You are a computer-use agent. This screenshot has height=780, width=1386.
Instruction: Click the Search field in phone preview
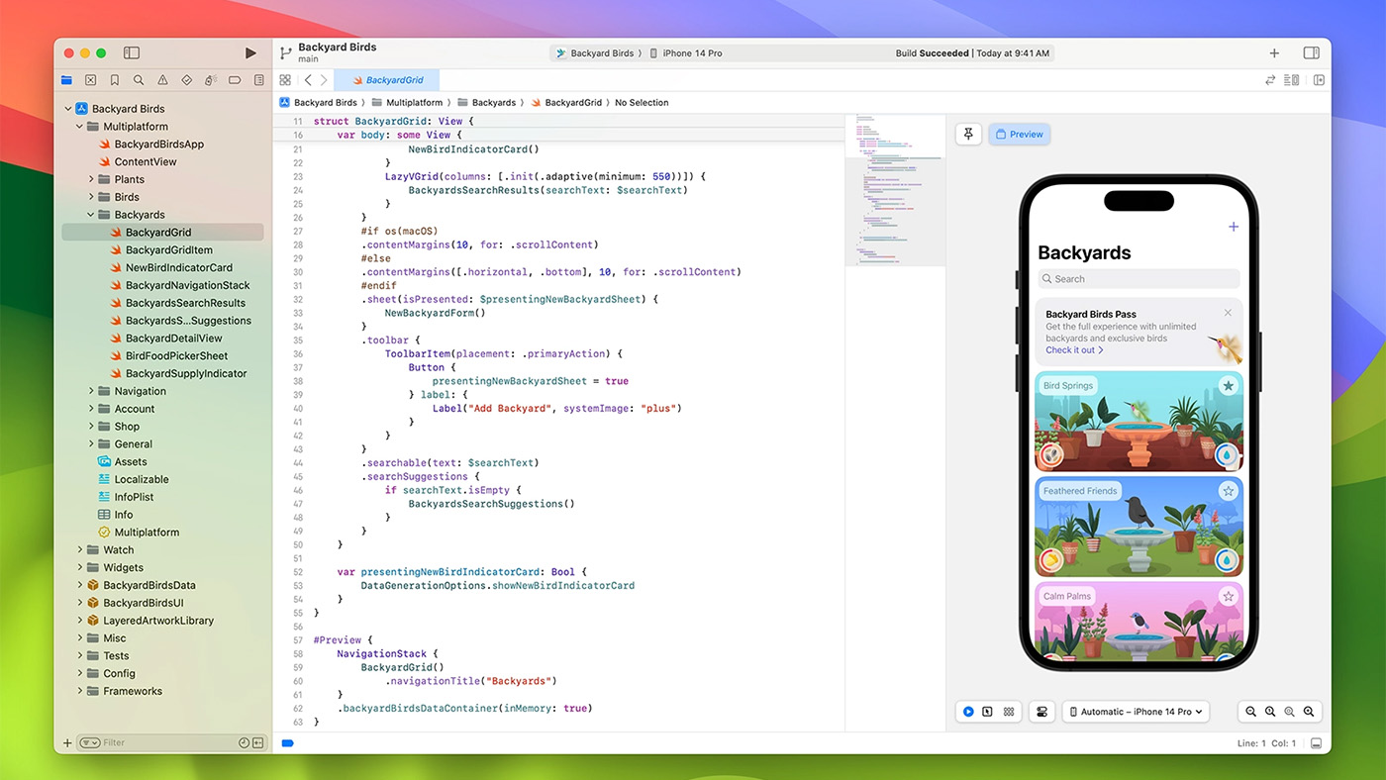tap(1138, 279)
